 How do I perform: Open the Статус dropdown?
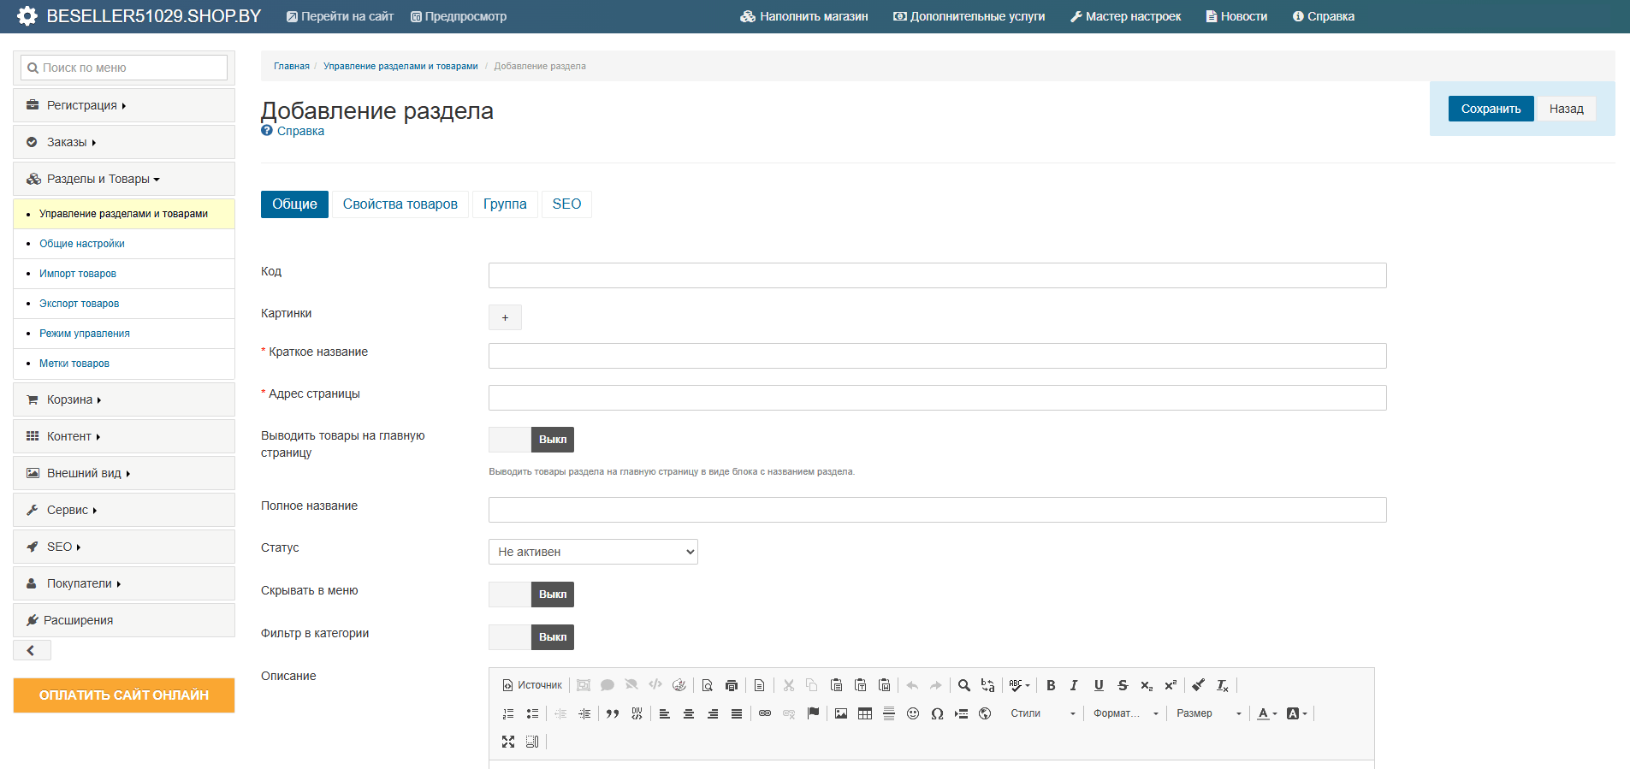[593, 552]
